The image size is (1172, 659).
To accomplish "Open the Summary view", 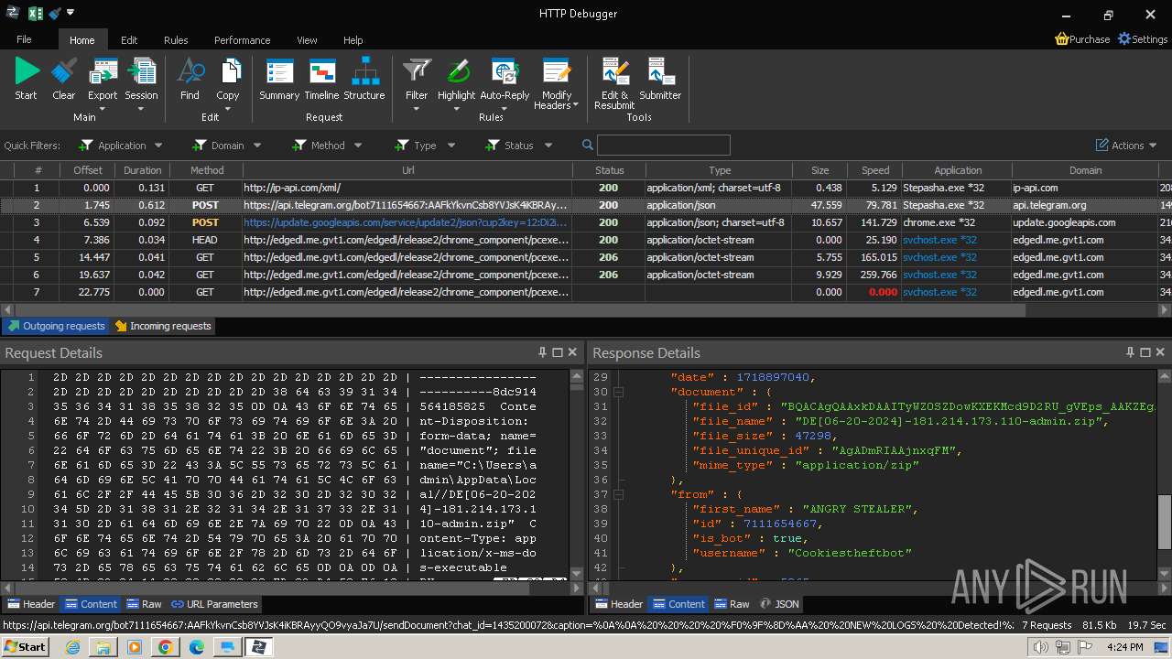I will click(279, 78).
